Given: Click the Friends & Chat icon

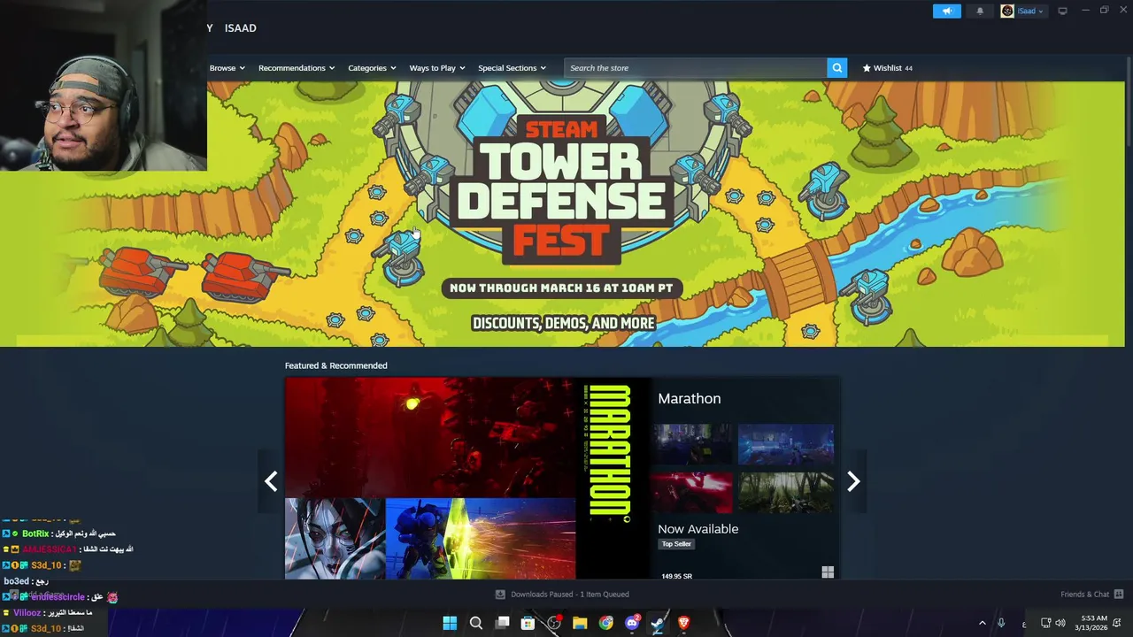Looking at the screenshot, I should 1119,595.
